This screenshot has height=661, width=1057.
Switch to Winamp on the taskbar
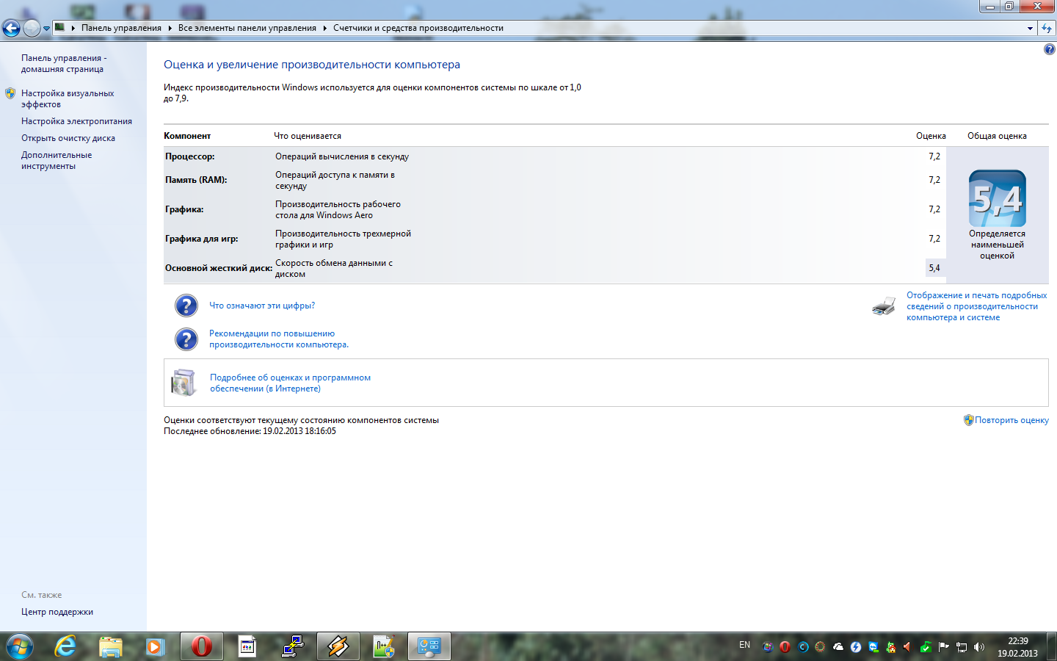point(338,646)
